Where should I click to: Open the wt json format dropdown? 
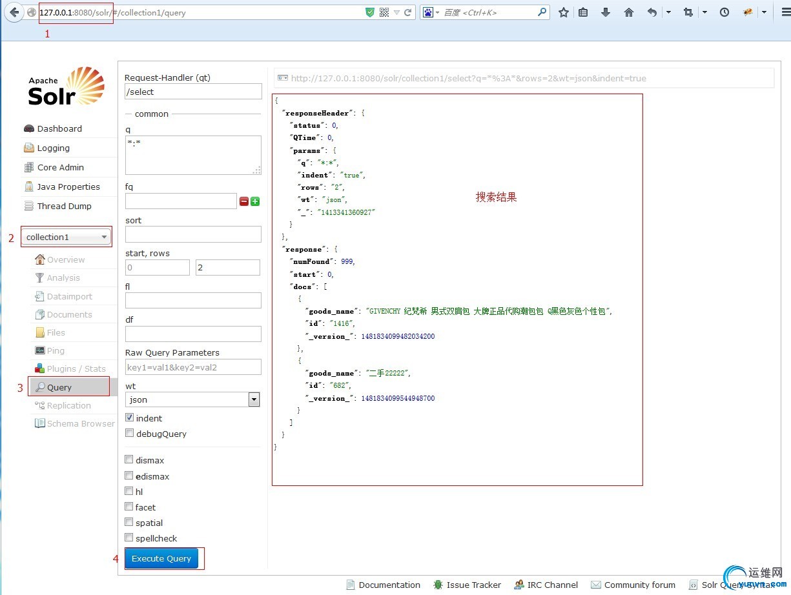192,399
